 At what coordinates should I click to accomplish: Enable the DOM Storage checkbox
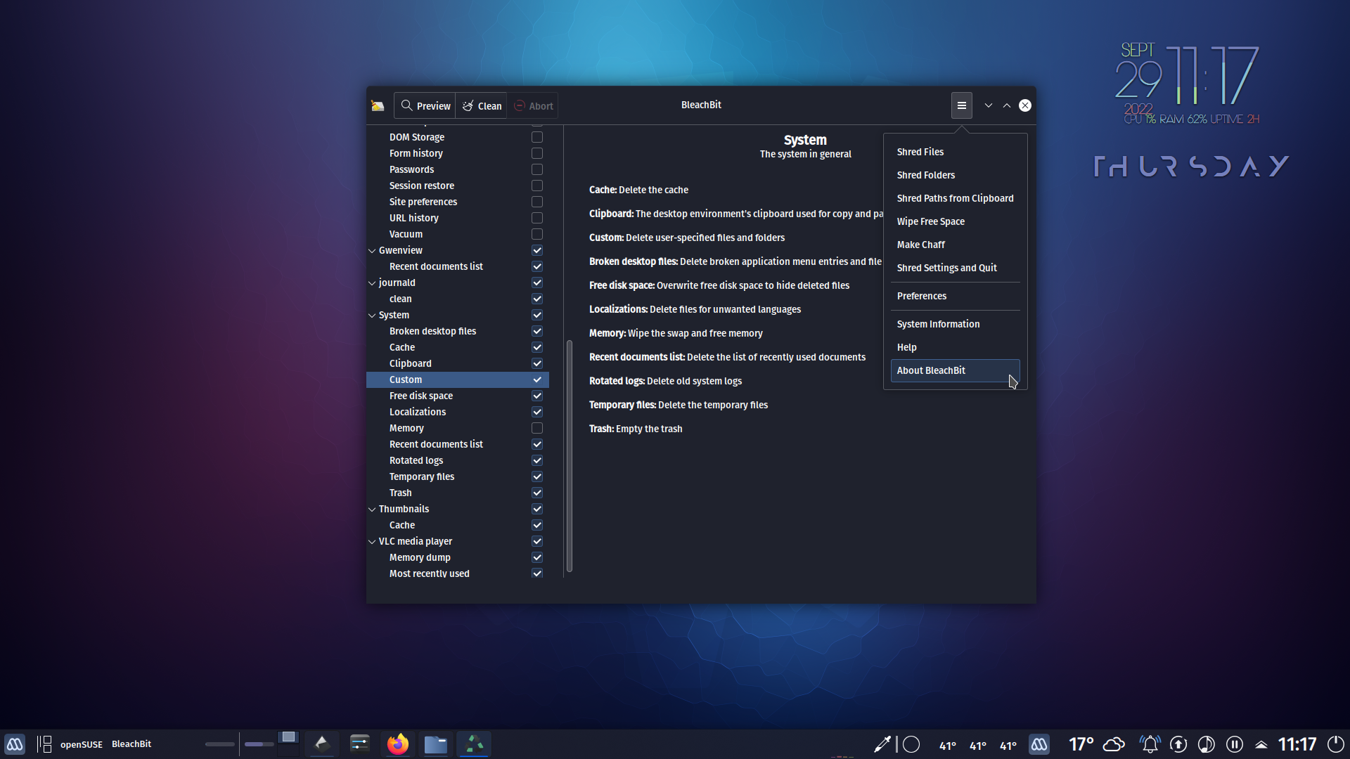click(x=537, y=137)
